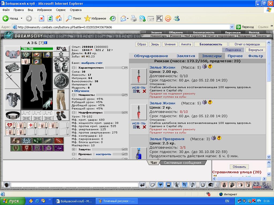
Task: Click horizontal scrollbar in room list panel
Action: (x=239, y=179)
